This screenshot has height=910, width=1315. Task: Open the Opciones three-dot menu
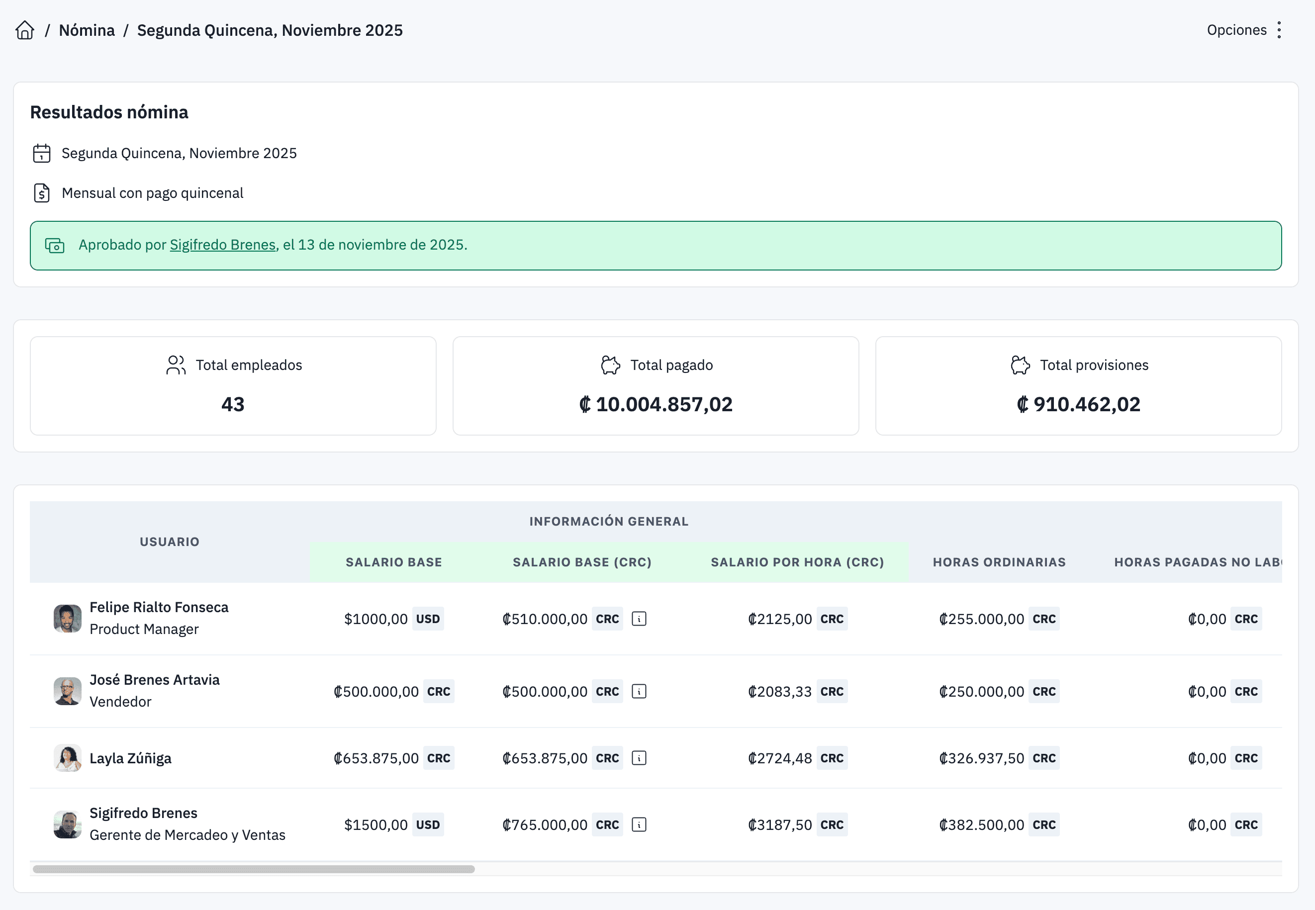(1279, 30)
